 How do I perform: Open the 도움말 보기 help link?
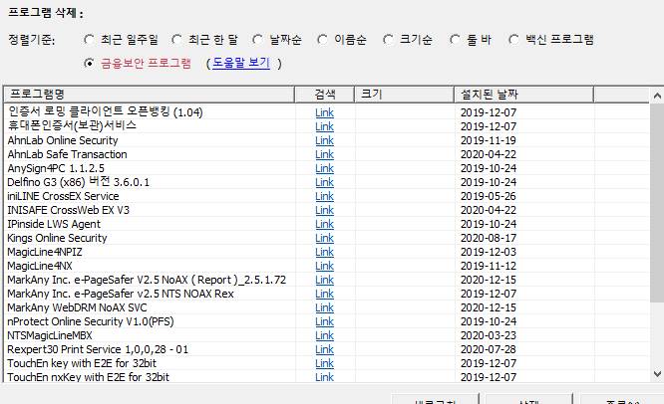[x=241, y=63]
